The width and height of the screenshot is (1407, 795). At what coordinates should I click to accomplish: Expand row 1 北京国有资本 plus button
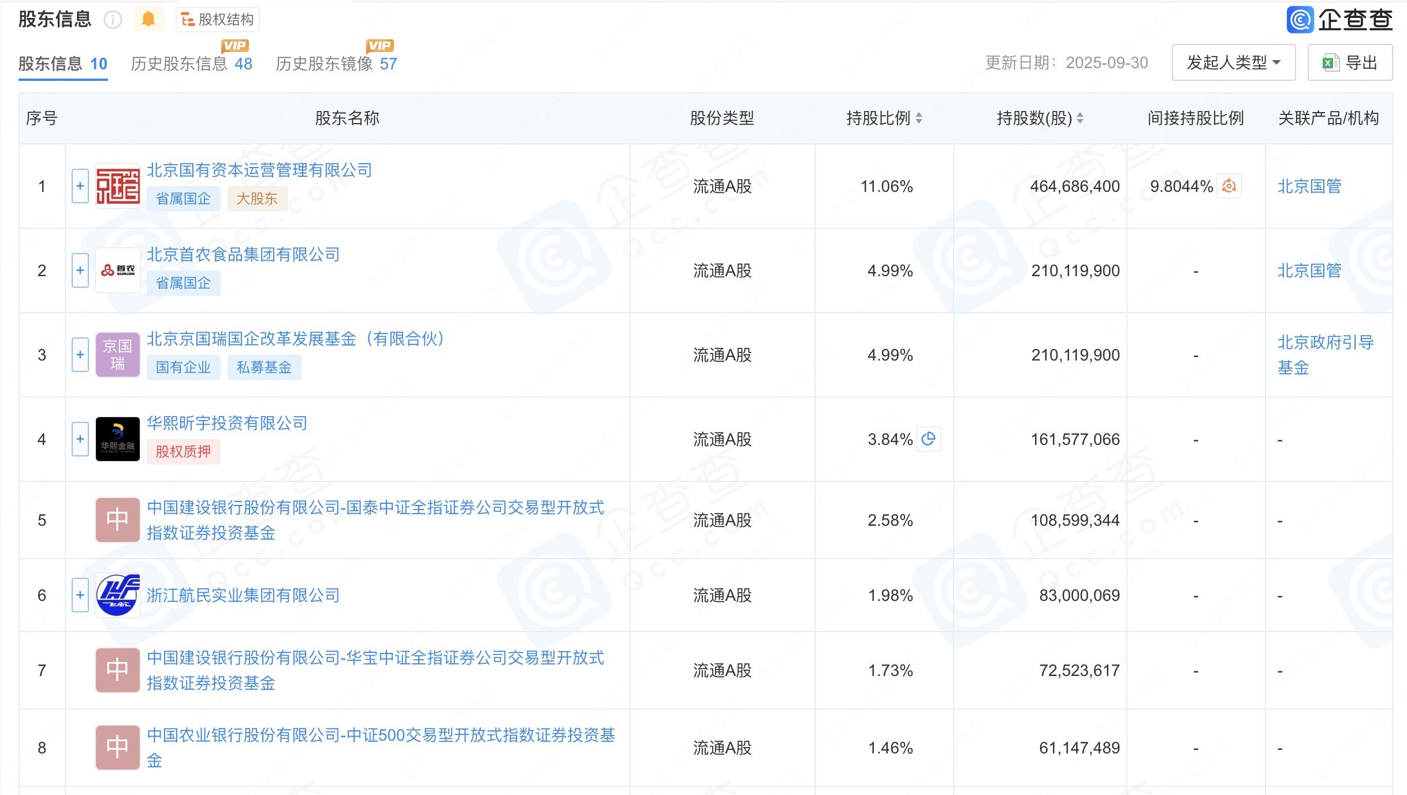[x=80, y=186]
